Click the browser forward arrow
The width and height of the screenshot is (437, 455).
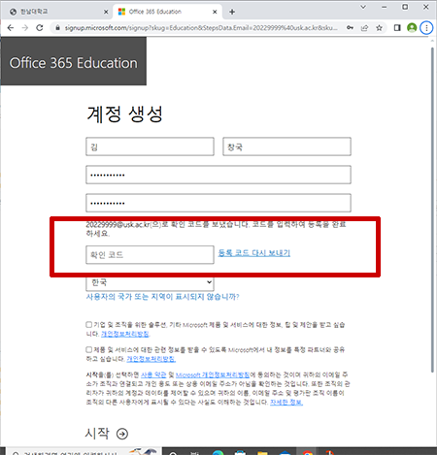pos(25,28)
